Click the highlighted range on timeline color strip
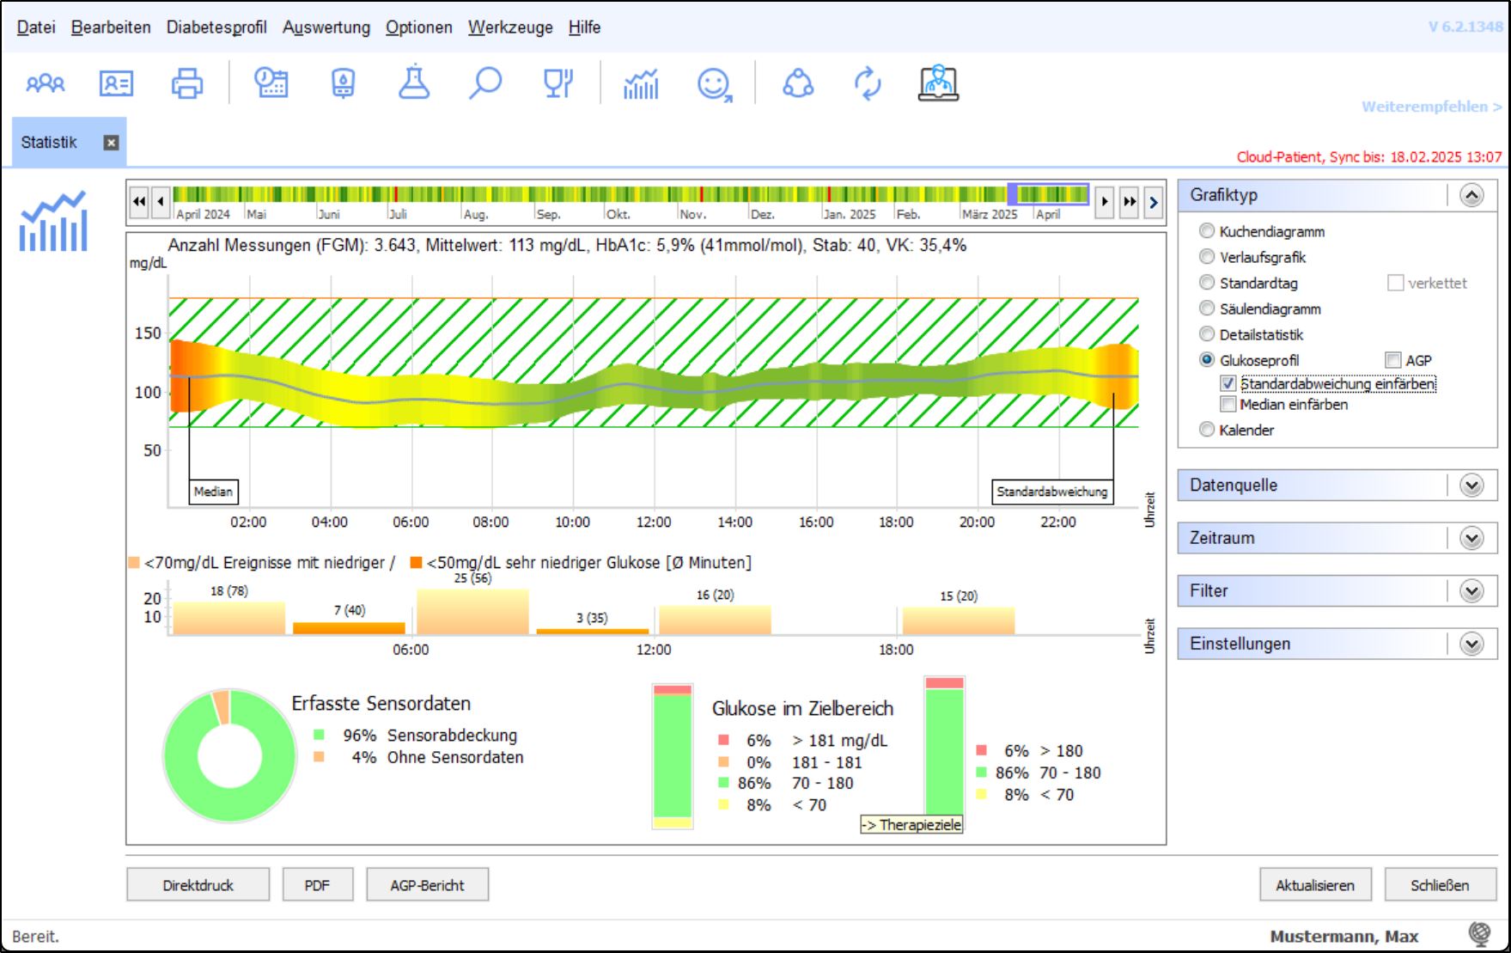Viewport: 1511px width, 953px height. coord(1048,194)
